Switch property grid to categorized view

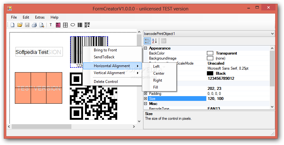(x=147, y=41)
